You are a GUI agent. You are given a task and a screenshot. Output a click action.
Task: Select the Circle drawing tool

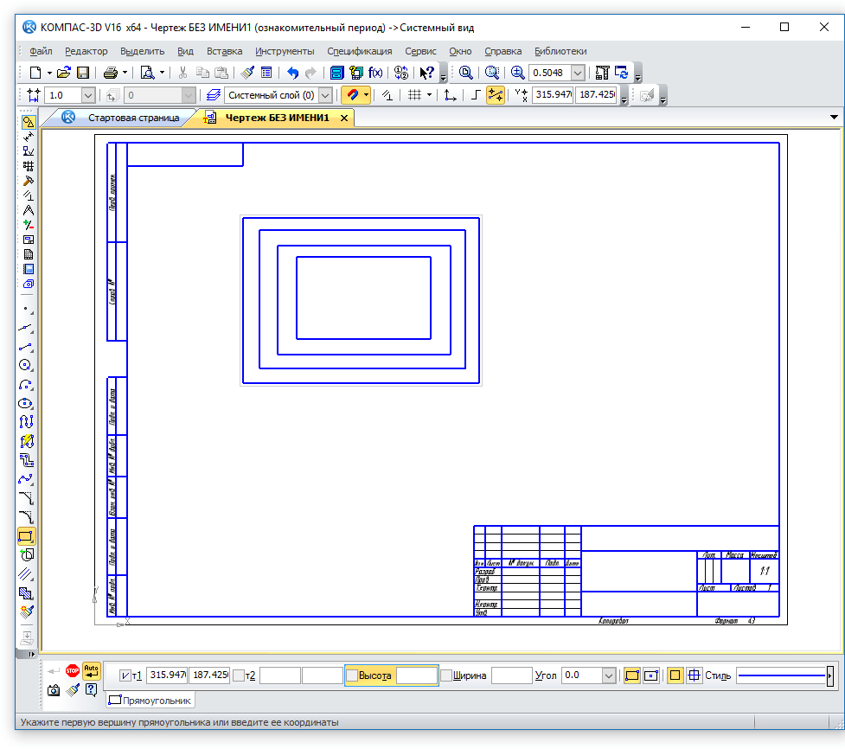[27, 365]
